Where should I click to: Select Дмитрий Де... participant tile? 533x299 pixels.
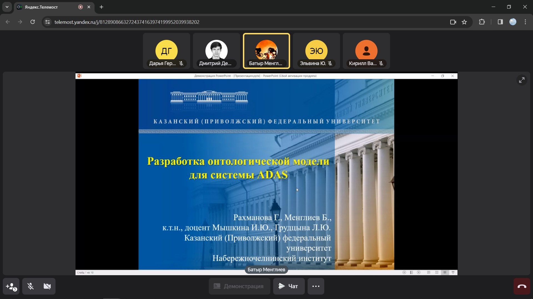pyautogui.click(x=217, y=51)
